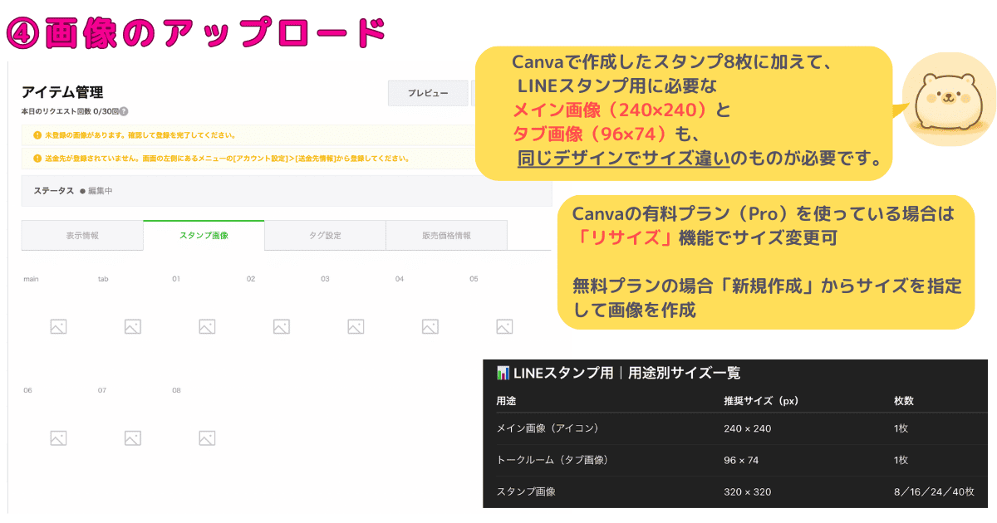Click the 8／16／24／40枚 count cell
Screen dimensions: 997x523
[x=936, y=491]
